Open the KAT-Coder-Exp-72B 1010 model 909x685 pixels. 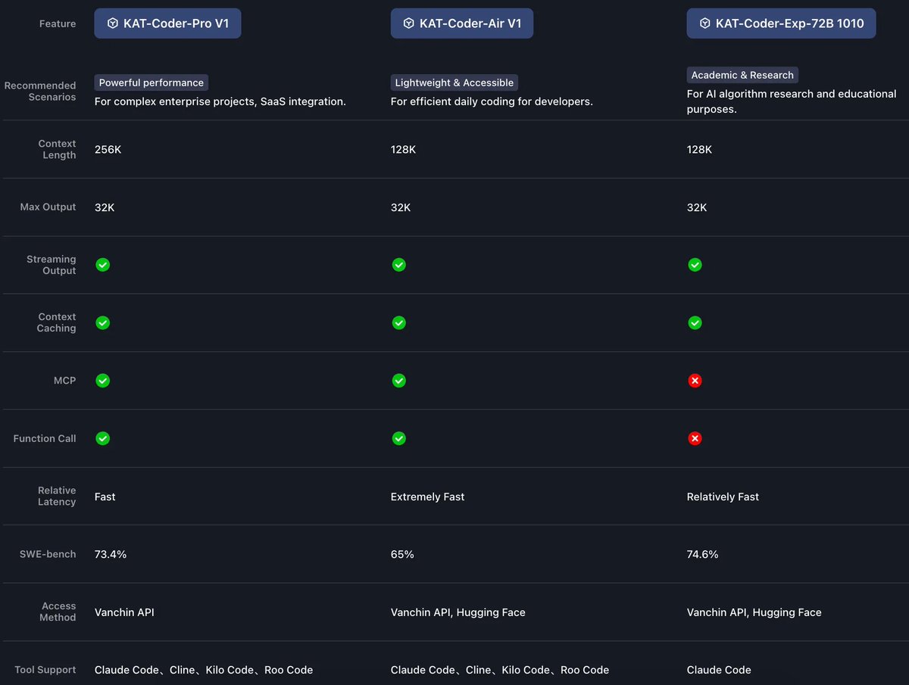point(781,23)
